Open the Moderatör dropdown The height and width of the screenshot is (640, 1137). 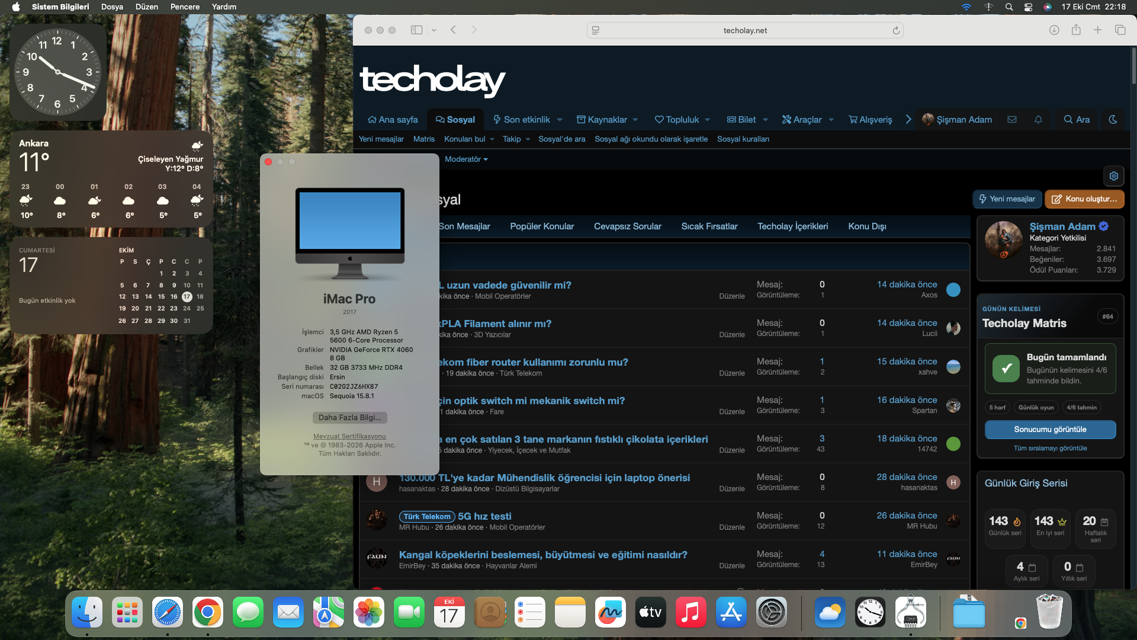[466, 159]
